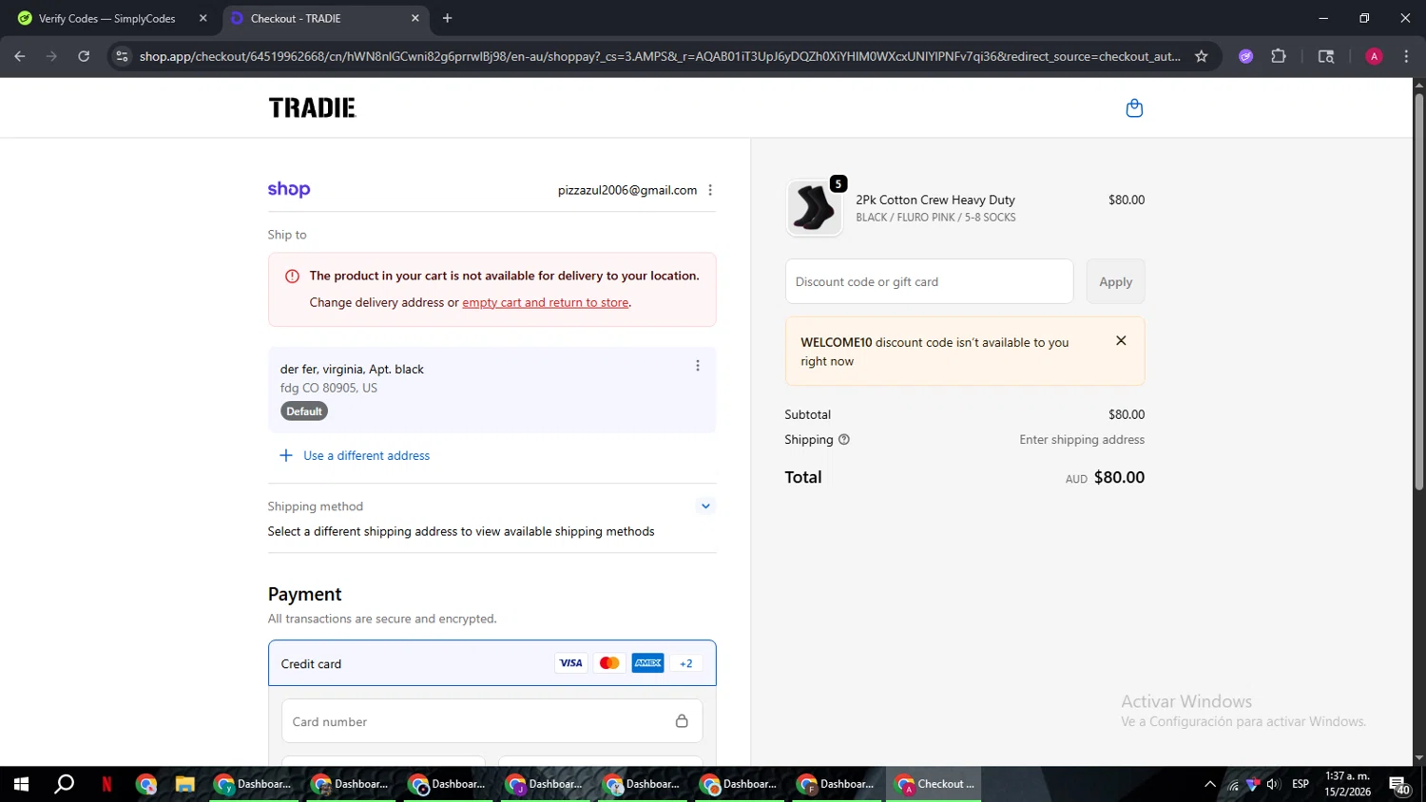Image resolution: width=1426 pixels, height=802 pixels.
Task: Switch to Checkout - TRADIE tab
Action: tap(323, 18)
